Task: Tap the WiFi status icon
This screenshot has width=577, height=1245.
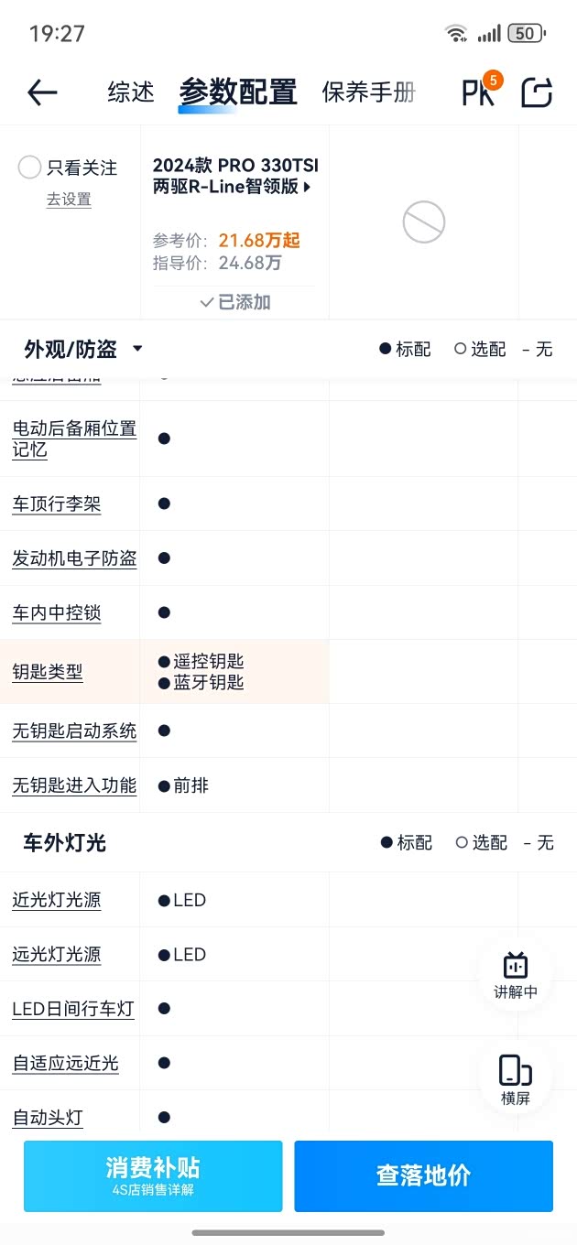Action: tap(455, 34)
